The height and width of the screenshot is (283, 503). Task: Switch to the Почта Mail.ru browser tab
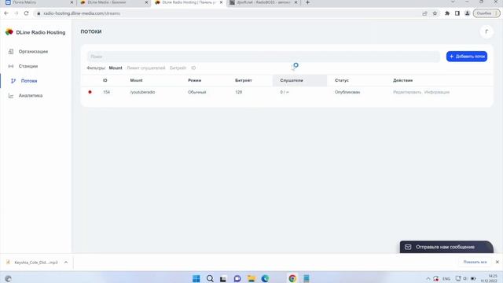click(38, 2)
